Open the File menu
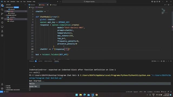The height and width of the screenshot is (97, 173). pos(5,2)
